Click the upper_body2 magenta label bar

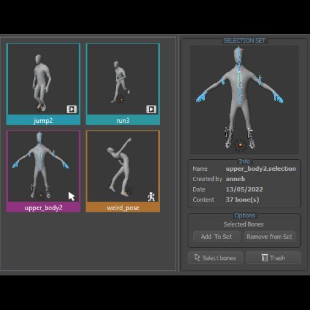pos(43,208)
